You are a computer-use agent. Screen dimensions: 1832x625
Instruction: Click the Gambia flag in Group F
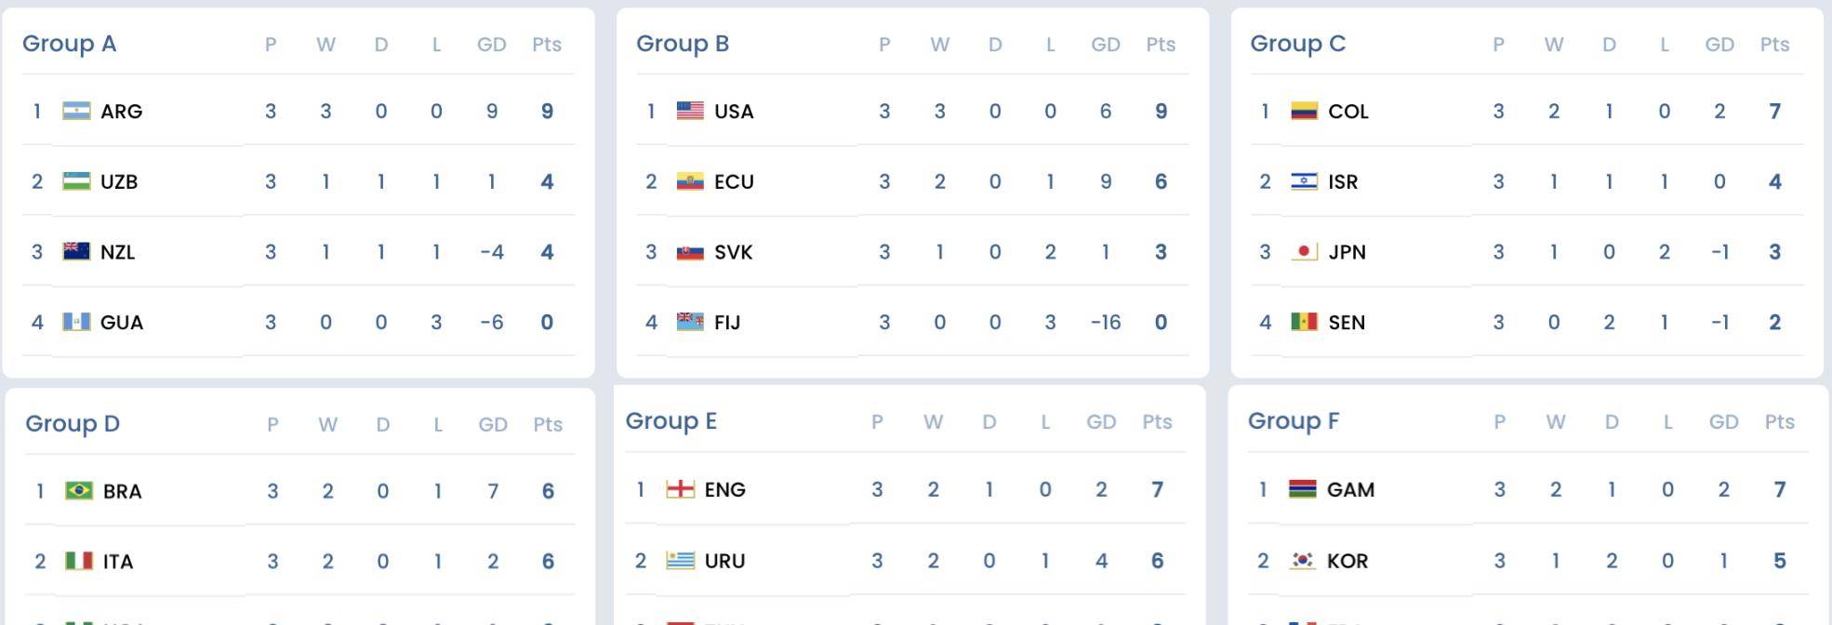tap(1303, 489)
